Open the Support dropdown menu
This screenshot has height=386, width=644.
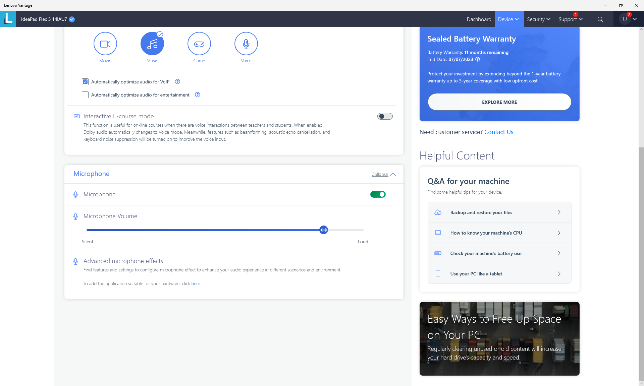571,19
